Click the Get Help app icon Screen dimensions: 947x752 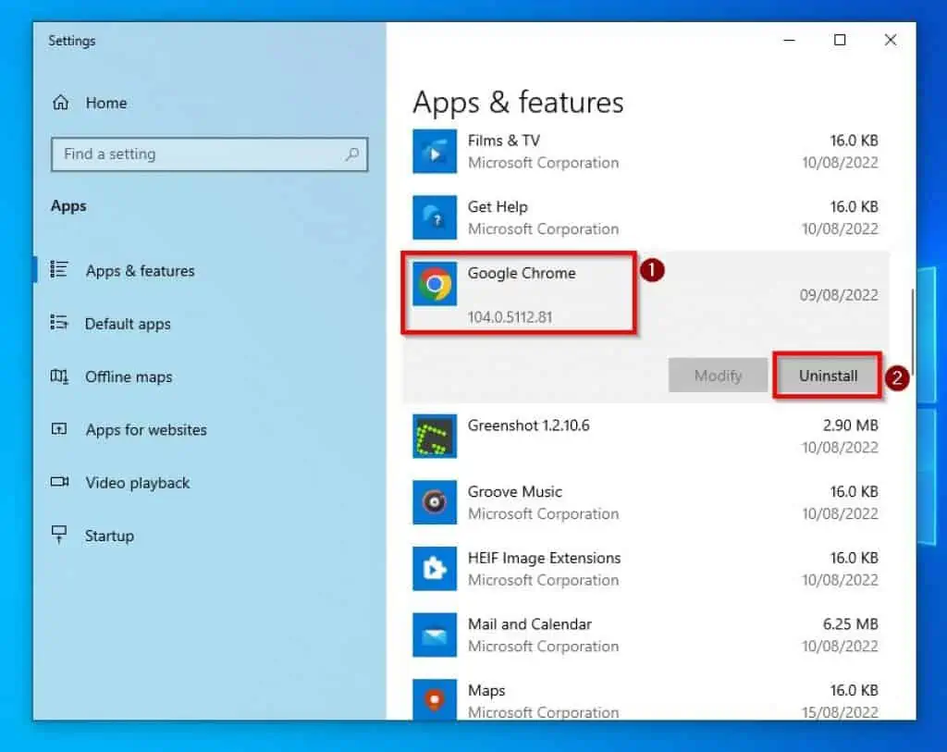(x=435, y=217)
